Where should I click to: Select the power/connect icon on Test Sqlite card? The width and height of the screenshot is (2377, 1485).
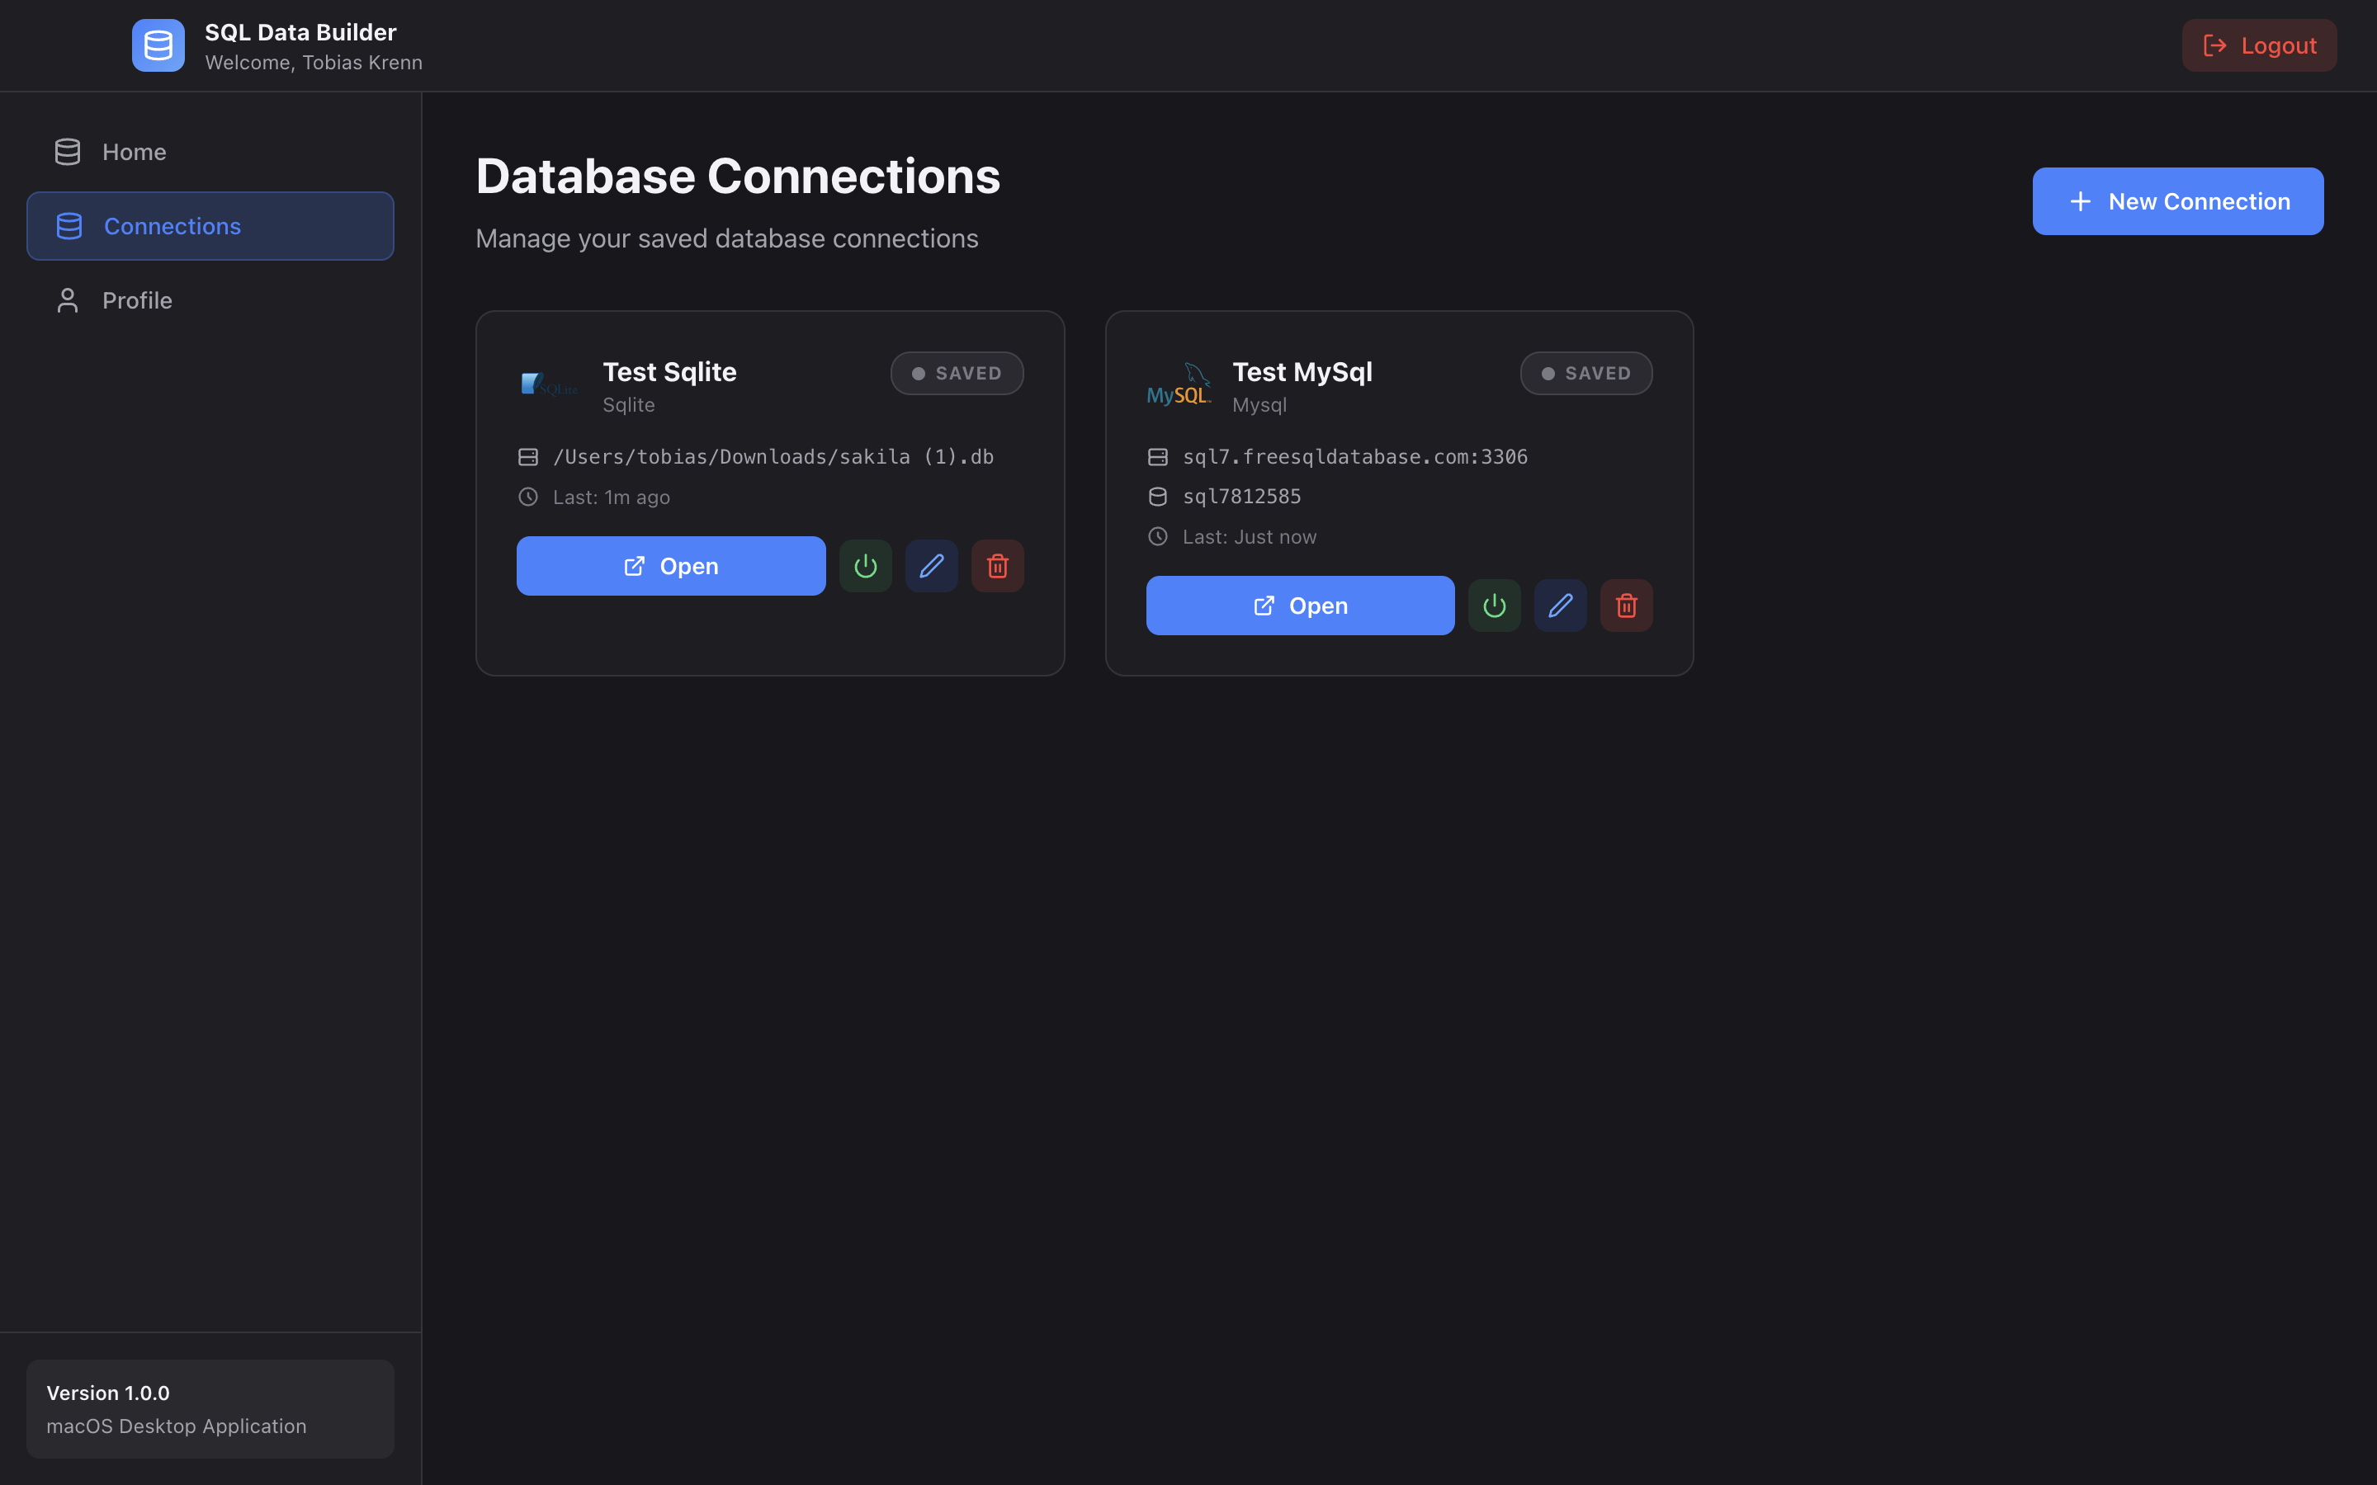point(865,566)
